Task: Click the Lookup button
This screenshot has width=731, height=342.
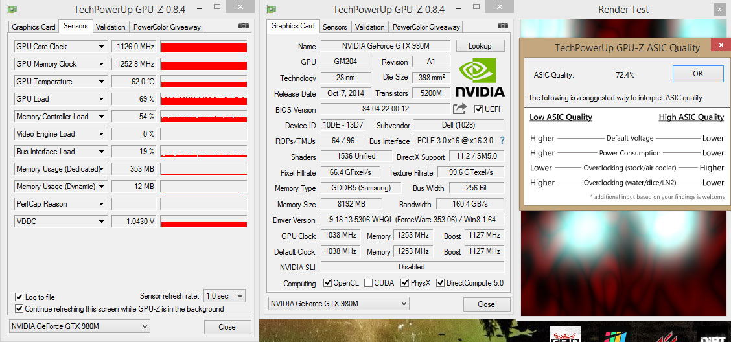Action: coord(480,45)
